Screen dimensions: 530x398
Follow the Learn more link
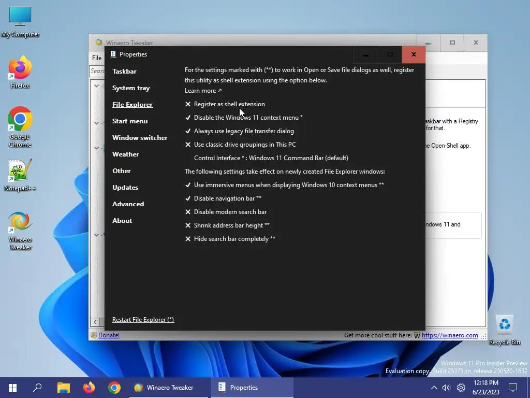point(203,91)
